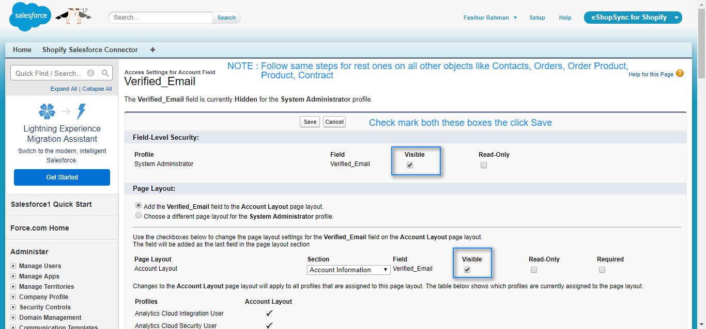This screenshot has height=329, width=706.
Task: Expand the Manage Apps tree node
Action: tap(13, 276)
